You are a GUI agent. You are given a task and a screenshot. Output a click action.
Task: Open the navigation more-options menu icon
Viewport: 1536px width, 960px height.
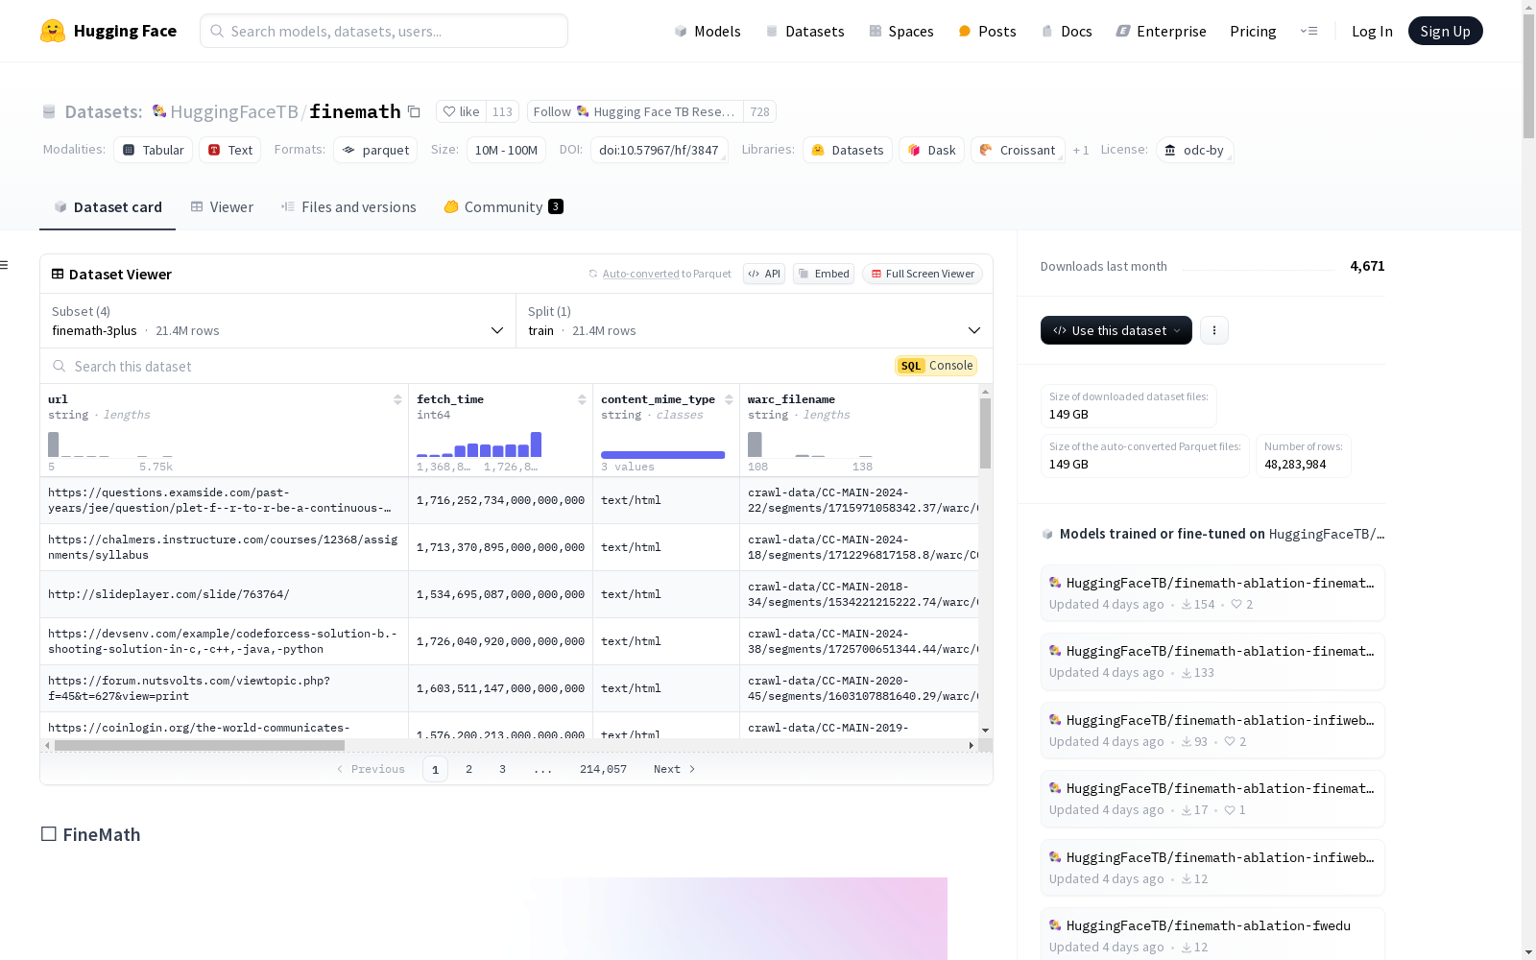pos(1308,31)
